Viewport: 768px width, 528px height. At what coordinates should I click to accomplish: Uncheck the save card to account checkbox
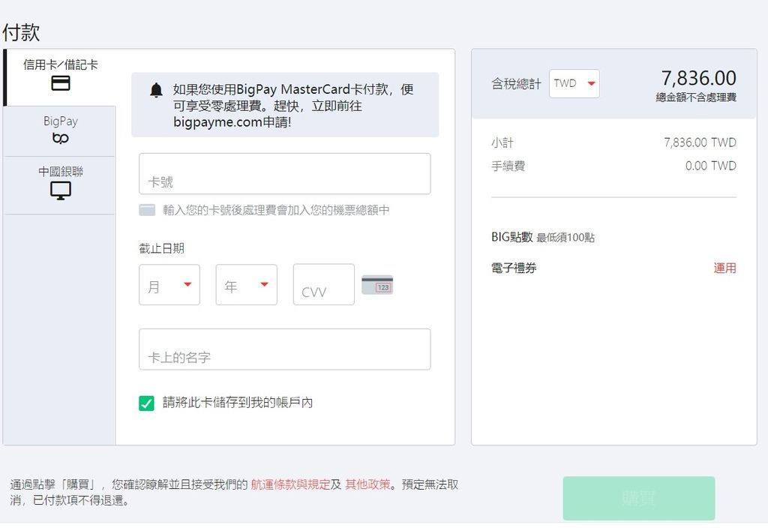(146, 403)
